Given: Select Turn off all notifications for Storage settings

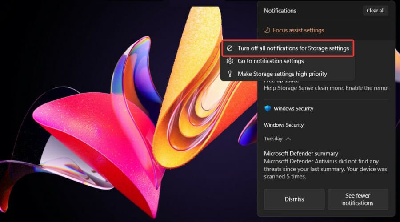Looking at the screenshot, I should click(x=293, y=48).
